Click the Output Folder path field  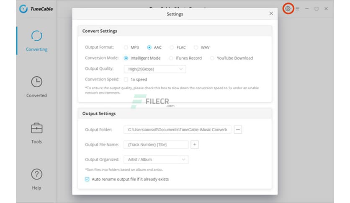[177, 130]
